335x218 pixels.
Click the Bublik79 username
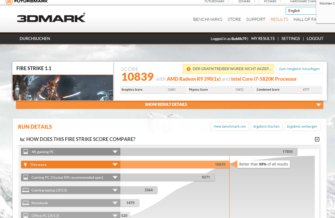point(239,39)
